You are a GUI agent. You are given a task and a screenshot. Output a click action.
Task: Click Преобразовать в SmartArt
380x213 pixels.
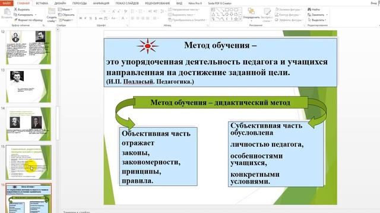(188, 20)
